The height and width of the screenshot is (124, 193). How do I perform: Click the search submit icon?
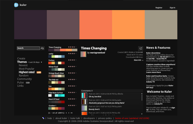point(42,48)
